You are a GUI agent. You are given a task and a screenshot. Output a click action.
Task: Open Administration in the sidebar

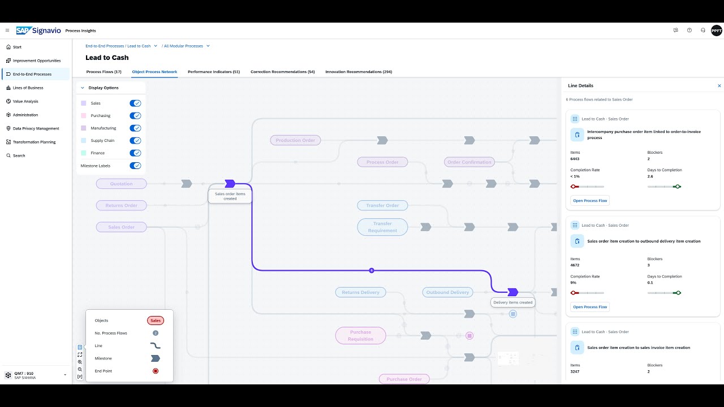[36, 115]
